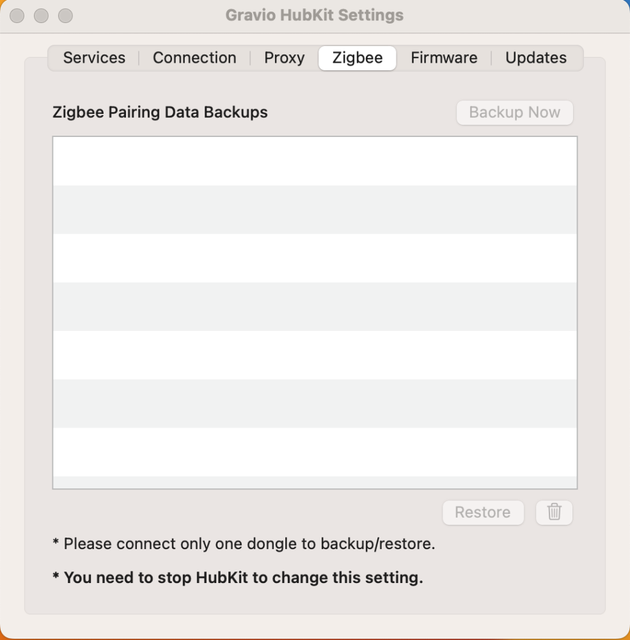Click the Zigbee Pairing Data Backups heading
Viewport: 630px width, 640px height.
tap(160, 112)
